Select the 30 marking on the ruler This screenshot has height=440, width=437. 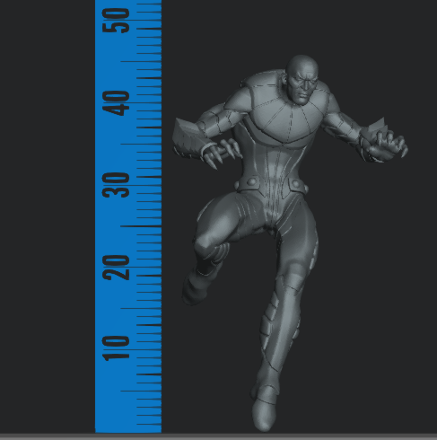(x=116, y=185)
